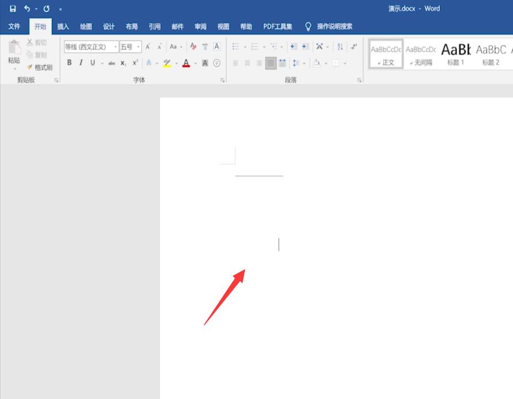513x399 pixels.
Task: Toggle strikethrough formatting
Action: pos(112,63)
